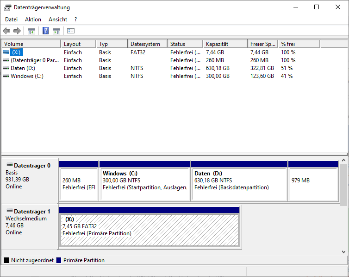
Task: Select the Windows (C:) partition block
Action: pos(145,181)
